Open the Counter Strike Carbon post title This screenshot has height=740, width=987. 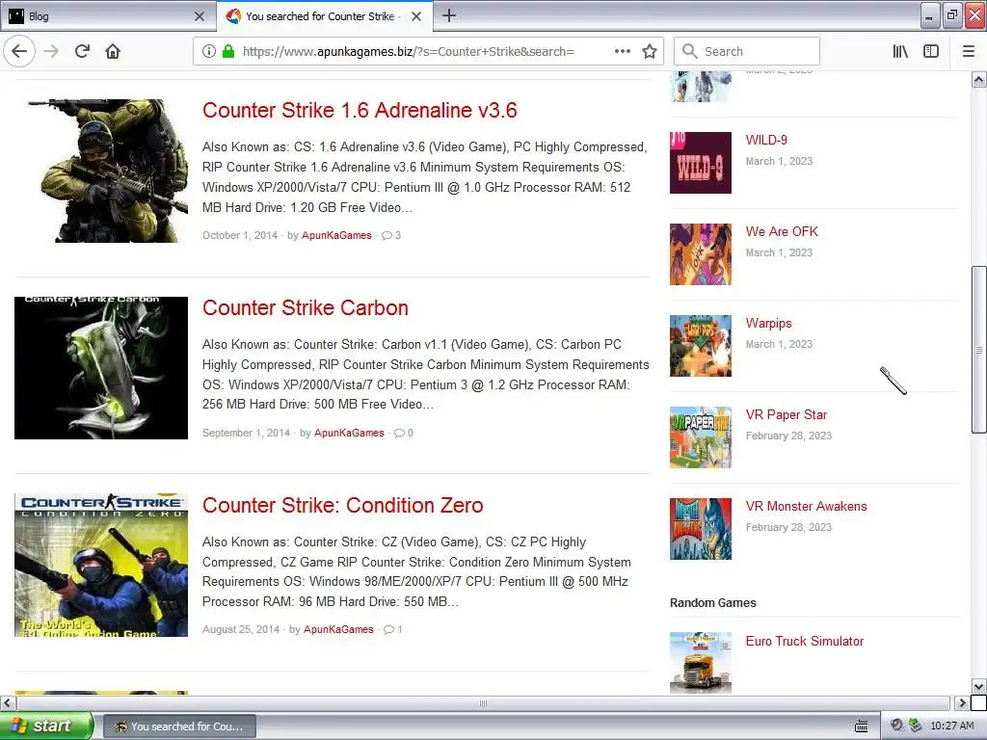(306, 307)
